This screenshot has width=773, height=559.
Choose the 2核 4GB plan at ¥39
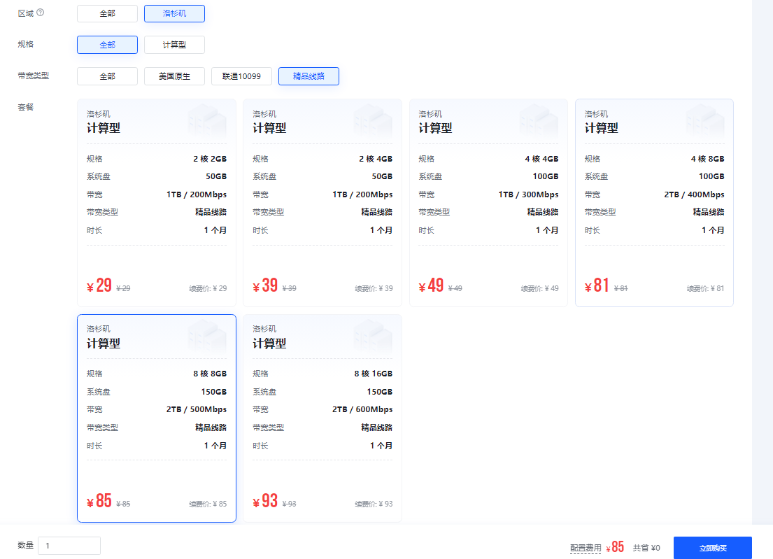tap(322, 203)
